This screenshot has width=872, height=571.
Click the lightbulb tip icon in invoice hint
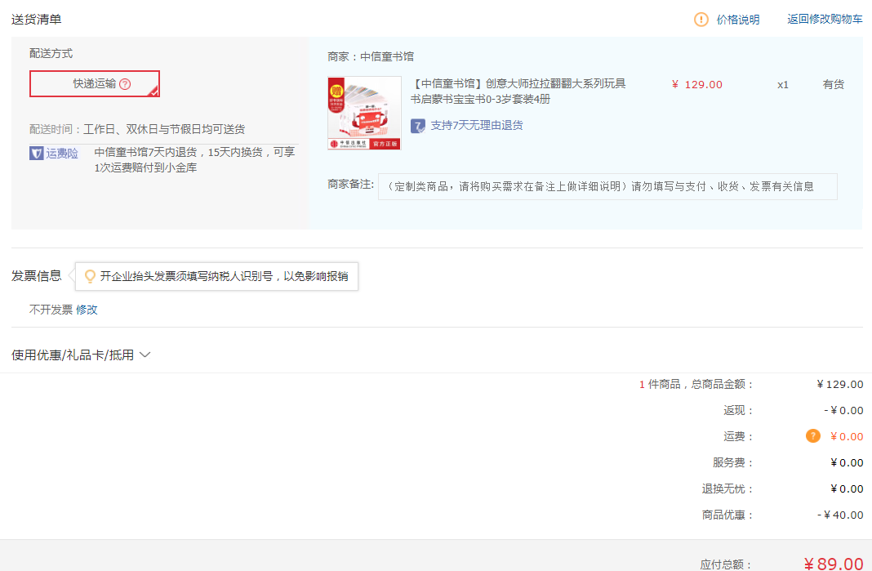click(90, 276)
